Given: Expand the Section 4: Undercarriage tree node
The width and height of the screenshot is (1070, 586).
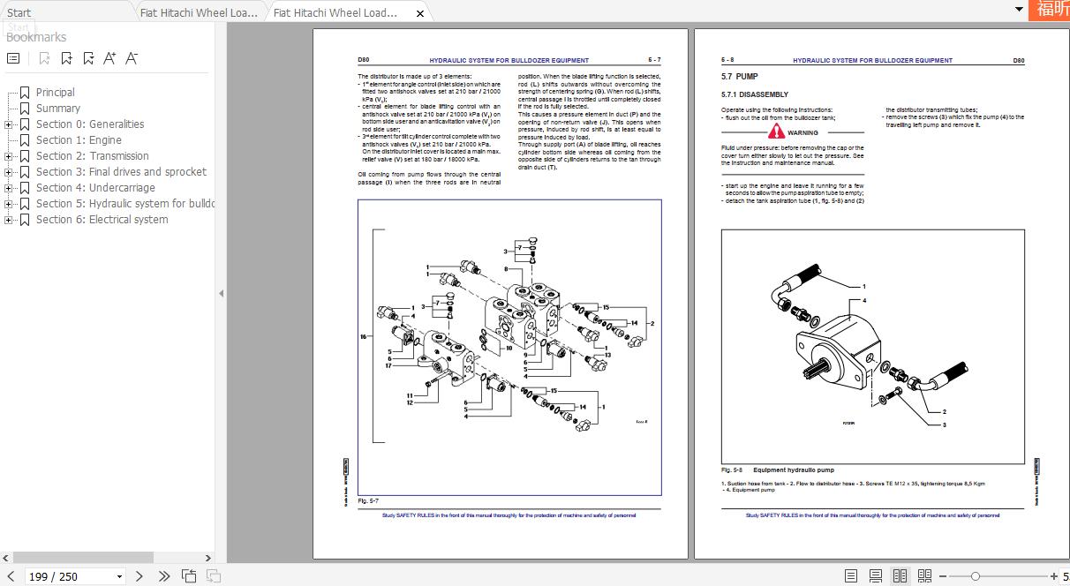Looking at the screenshot, I should pos(9,188).
